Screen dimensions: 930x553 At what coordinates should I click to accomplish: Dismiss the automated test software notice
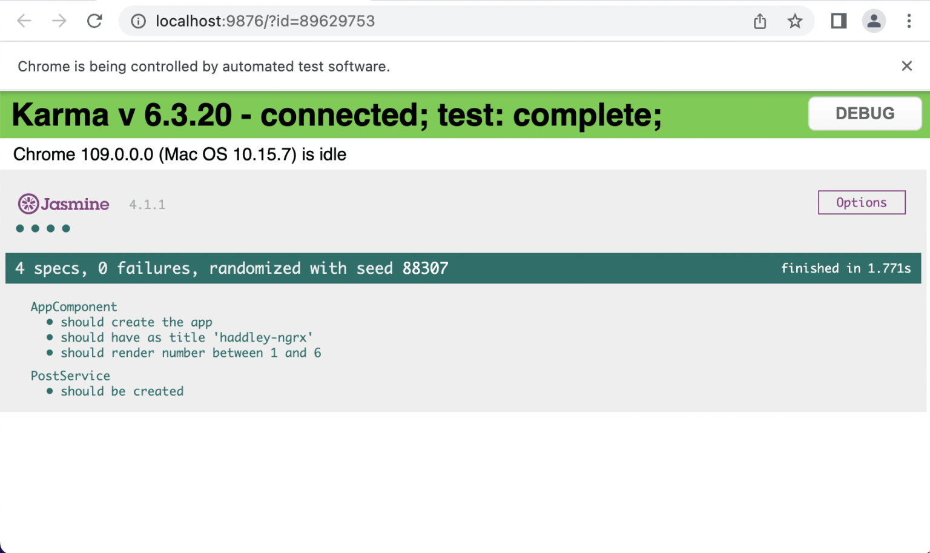906,66
